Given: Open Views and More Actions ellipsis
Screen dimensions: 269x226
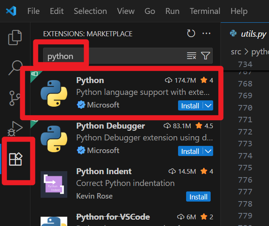Looking at the screenshot, I should (206, 33).
